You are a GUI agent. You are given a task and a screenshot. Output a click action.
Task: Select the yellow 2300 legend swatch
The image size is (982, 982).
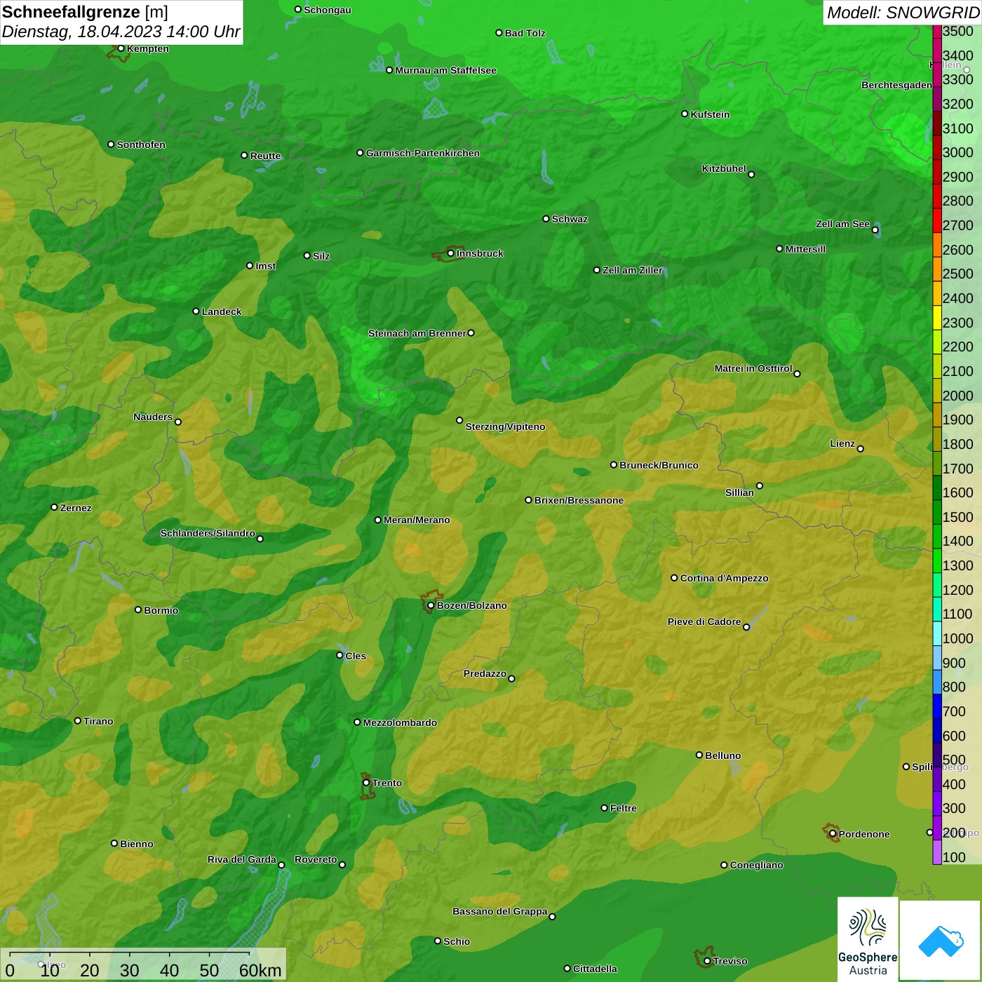point(937,317)
